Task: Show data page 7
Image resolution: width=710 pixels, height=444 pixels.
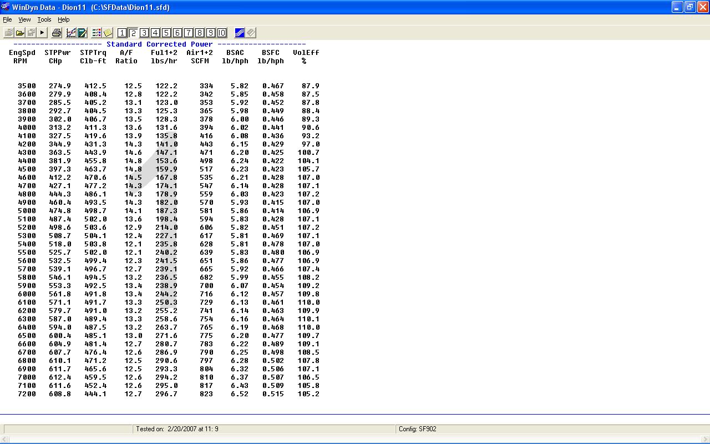Action: point(189,33)
